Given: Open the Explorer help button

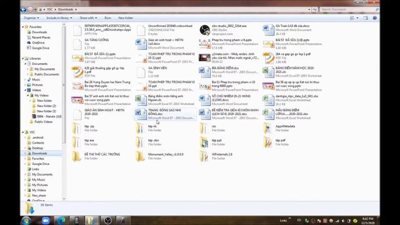Looking at the screenshot, I should point(374,18).
